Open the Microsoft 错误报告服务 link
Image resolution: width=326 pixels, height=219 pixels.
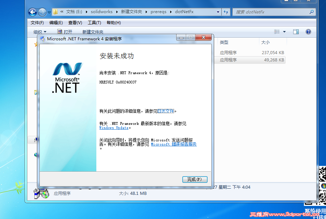click(174, 144)
